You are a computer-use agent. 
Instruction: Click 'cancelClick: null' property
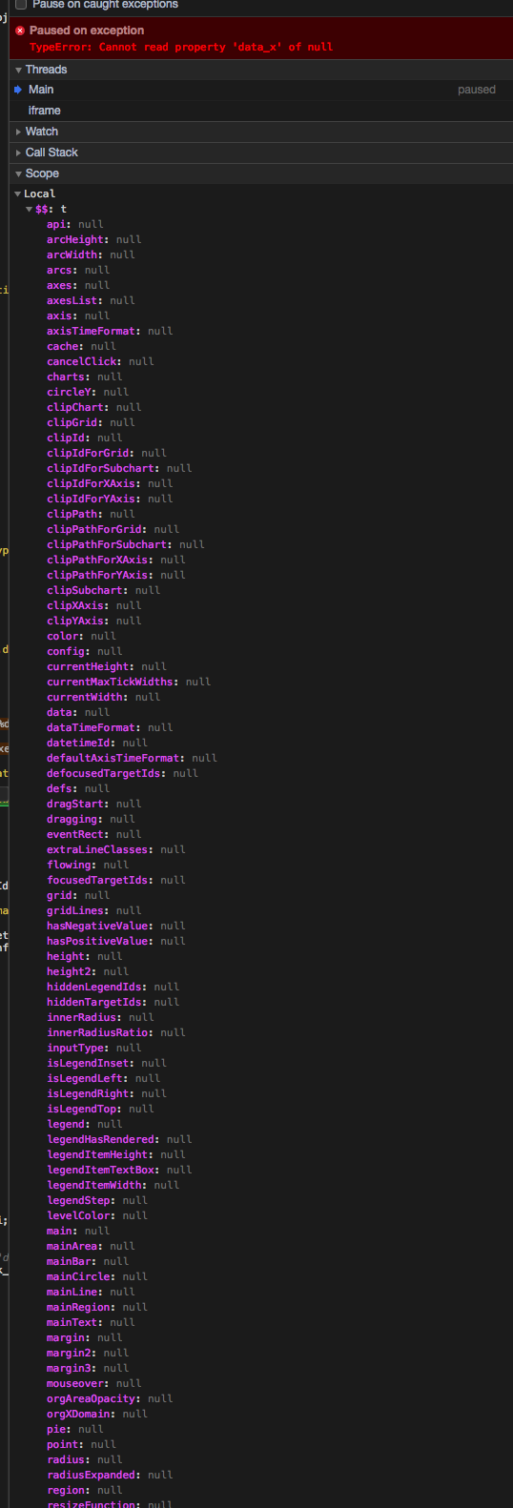100,361
